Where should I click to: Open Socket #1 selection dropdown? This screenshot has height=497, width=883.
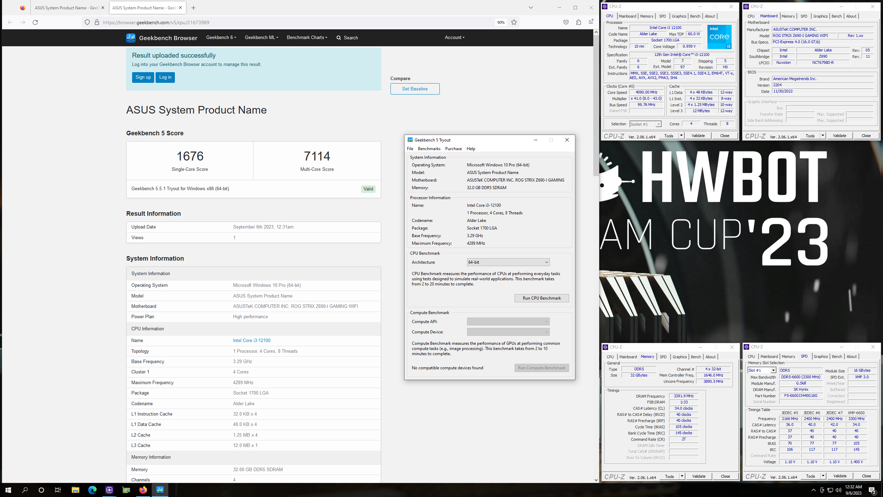click(x=645, y=124)
